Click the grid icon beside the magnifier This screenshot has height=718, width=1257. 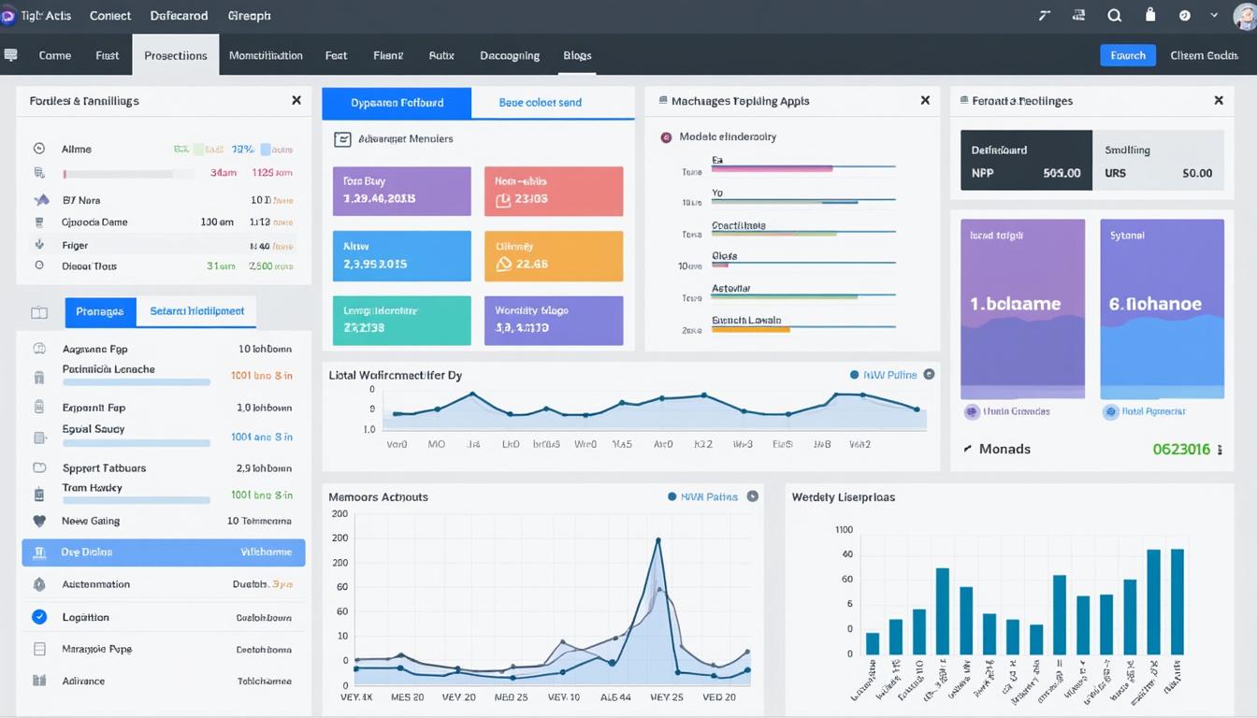(x=1079, y=16)
